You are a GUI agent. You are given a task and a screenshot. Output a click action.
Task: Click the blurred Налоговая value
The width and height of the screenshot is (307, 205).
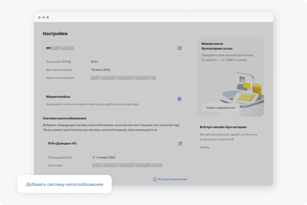click(127, 165)
